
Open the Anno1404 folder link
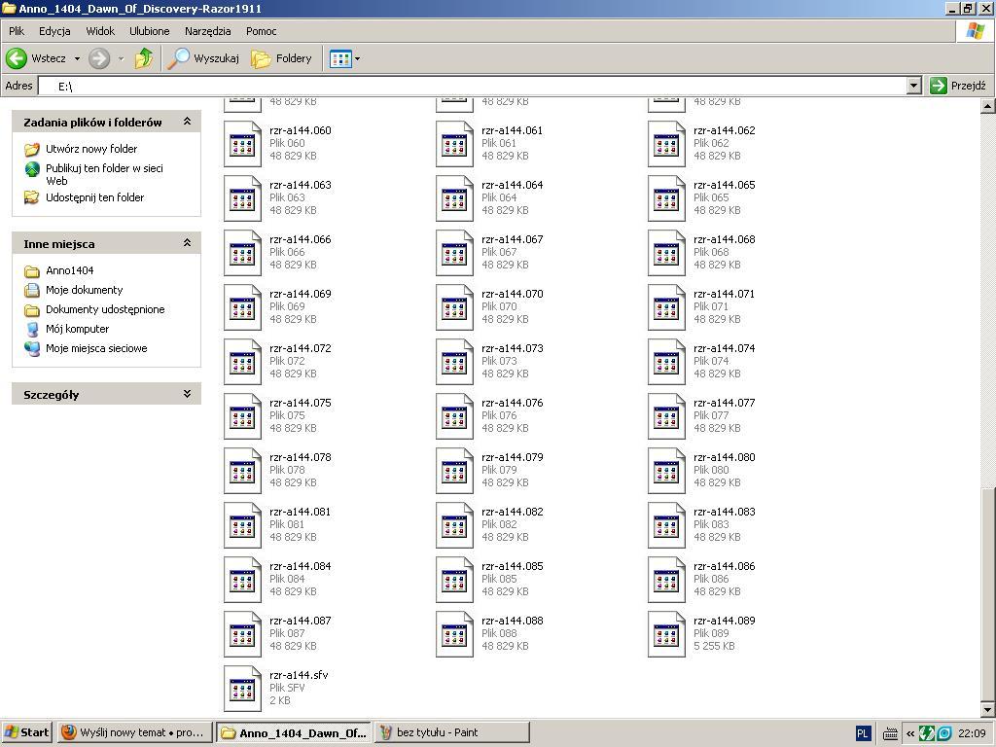click(70, 270)
